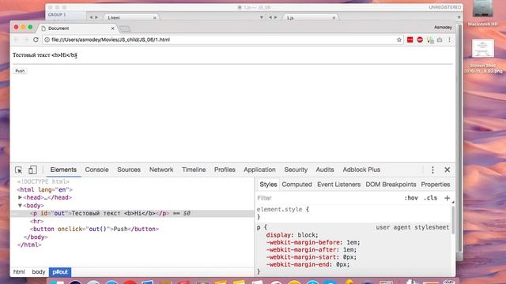This screenshot has width=506, height=284.
Task: Open the Properties sidebar tab
Action: [436, 185]
